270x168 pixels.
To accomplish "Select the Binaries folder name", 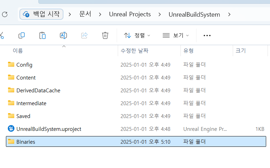I will coord(26,142).
